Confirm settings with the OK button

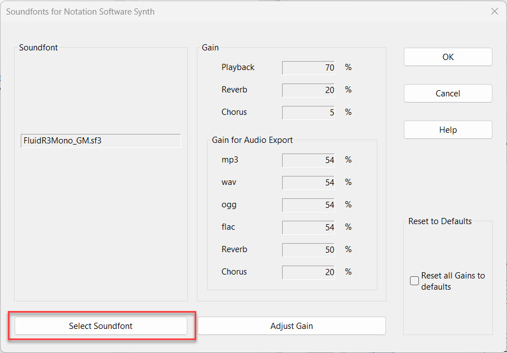coord(448,57)
